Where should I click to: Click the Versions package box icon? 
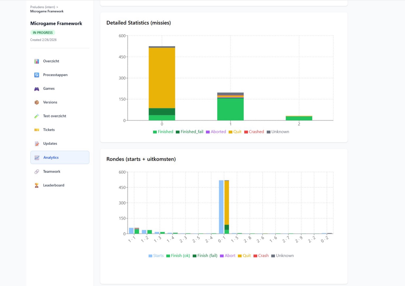pos(37,102)
